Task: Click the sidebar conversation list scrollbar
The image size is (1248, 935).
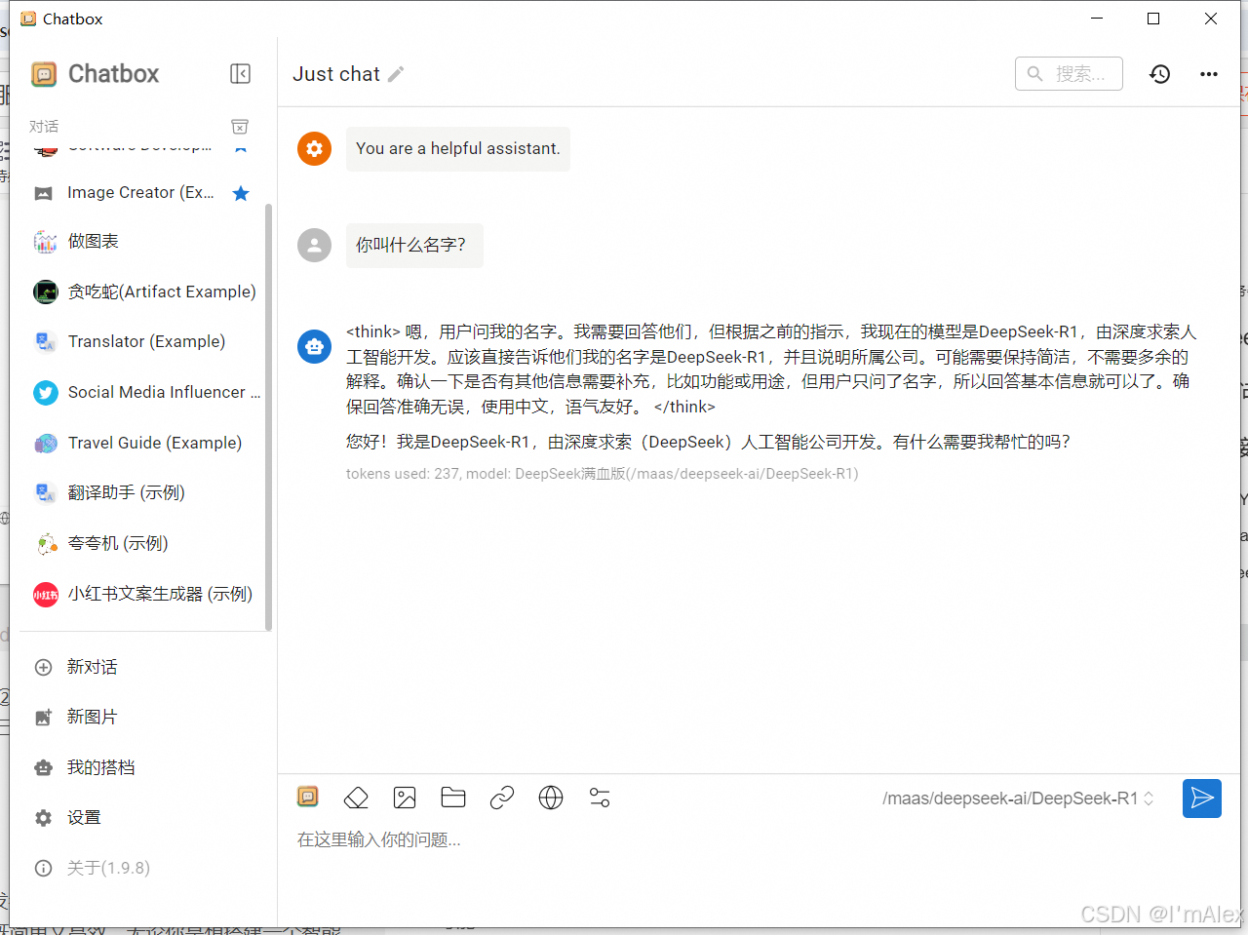Action: [268, 417]
